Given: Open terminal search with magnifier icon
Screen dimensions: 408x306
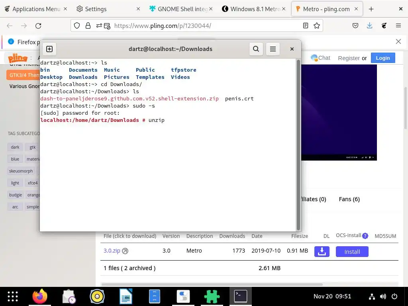Looking at the screenshot, I should click(256, 49).
